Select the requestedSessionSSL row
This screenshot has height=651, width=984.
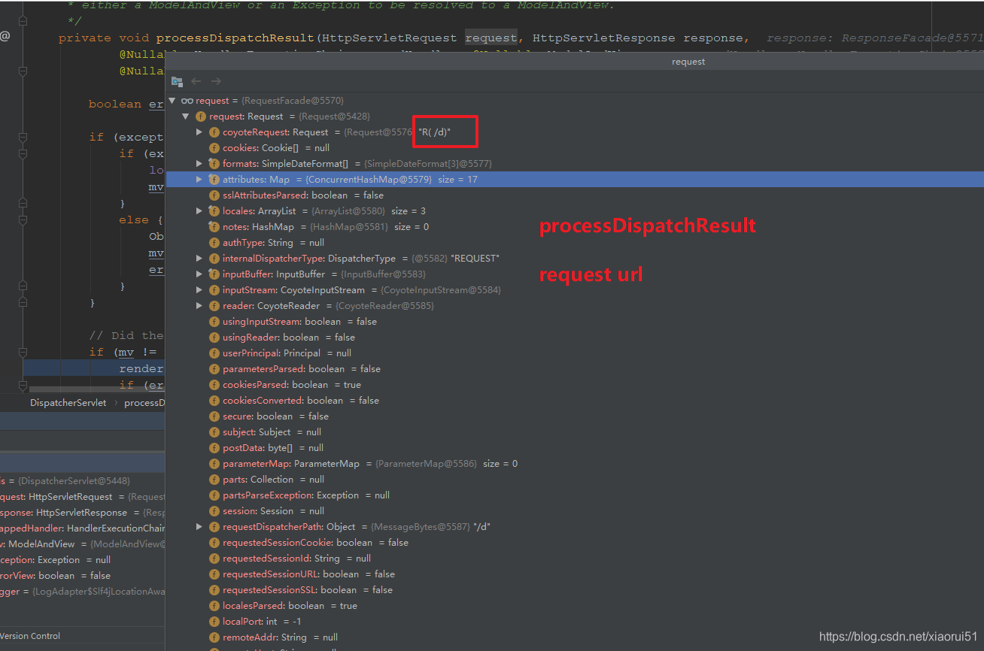[x=574, y=590]
